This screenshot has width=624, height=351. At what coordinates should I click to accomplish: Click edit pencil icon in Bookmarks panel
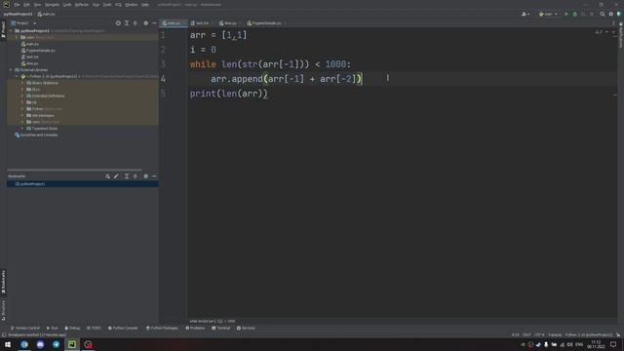(116, 175)
